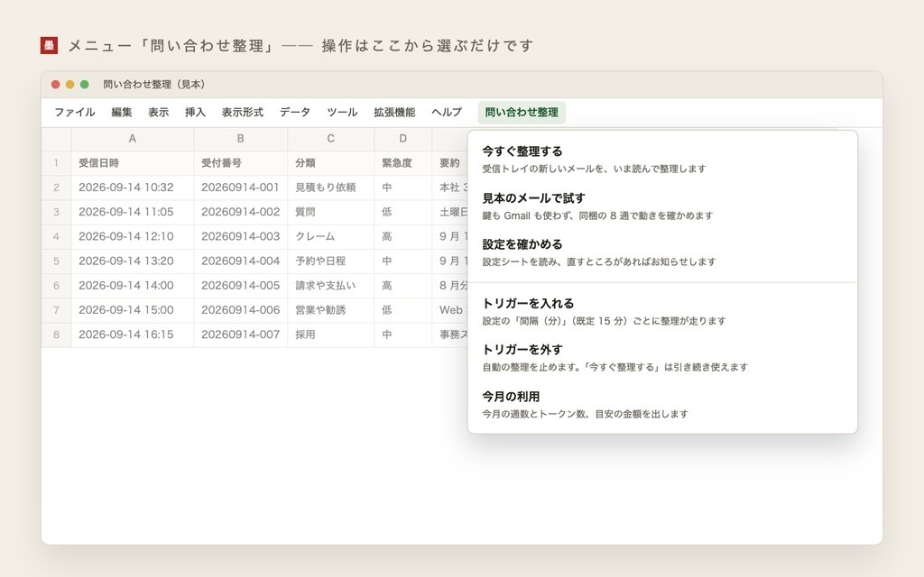Select column D header
The width and height of the screenshot is (924, 577).
click(x=403, y=138)
